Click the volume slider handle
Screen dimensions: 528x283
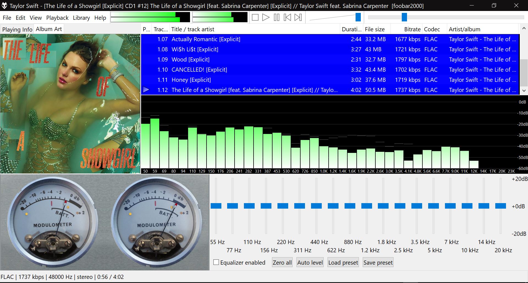pos(358,17)
